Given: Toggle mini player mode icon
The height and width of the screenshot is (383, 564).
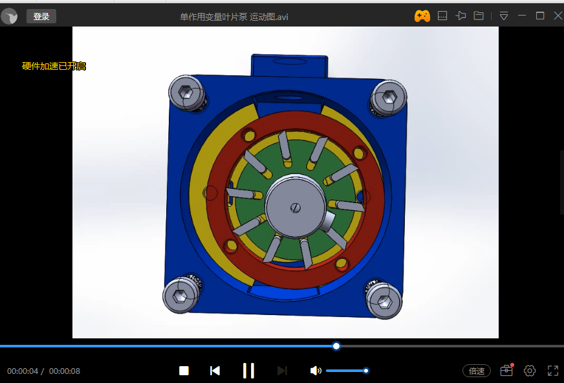Looking at the screenshot, I should tap(442, 16).
